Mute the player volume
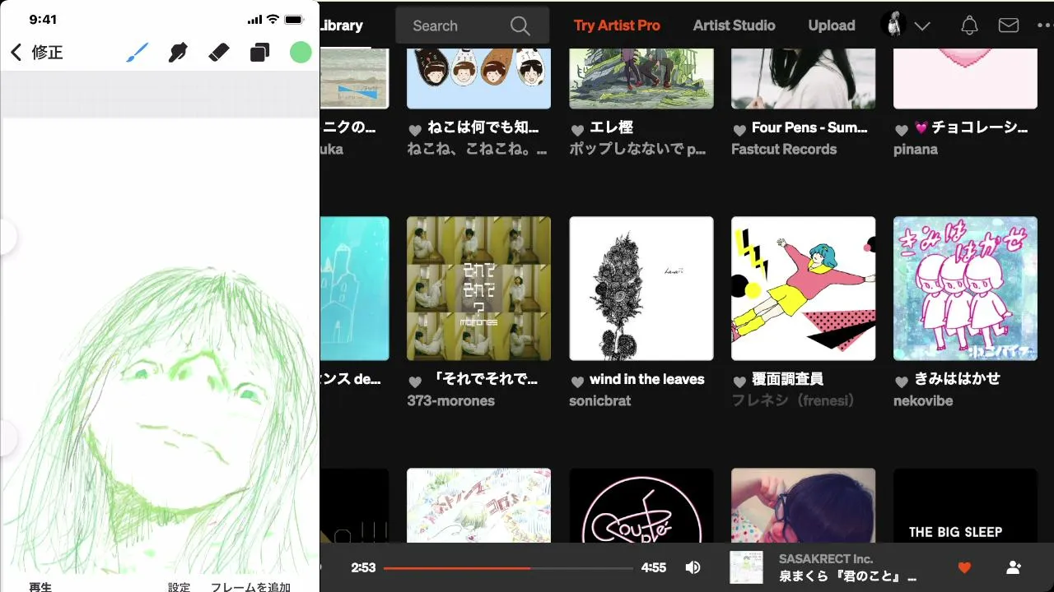This screenshot has width=1054, height=592. [693, 567]
